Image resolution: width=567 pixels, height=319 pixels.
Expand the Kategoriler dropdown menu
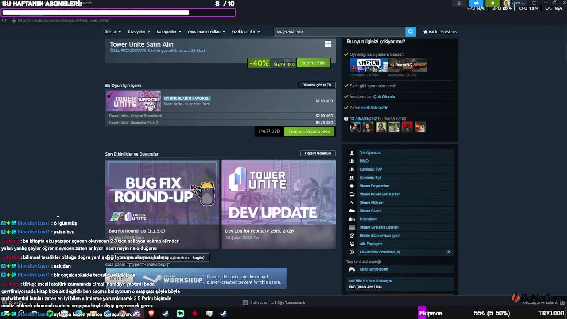(169, 32)
